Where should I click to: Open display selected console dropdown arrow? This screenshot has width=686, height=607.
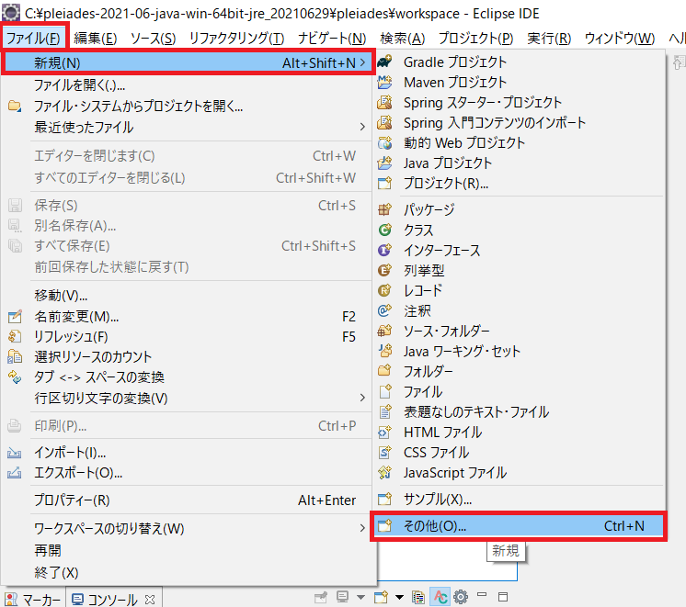coord(360,597)
